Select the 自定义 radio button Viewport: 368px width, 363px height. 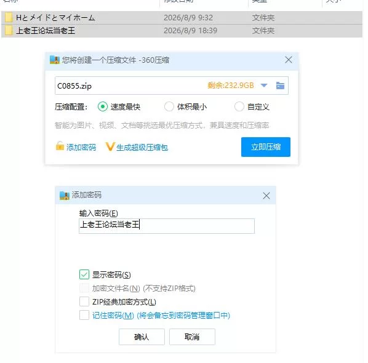click(x=239, y=107)
